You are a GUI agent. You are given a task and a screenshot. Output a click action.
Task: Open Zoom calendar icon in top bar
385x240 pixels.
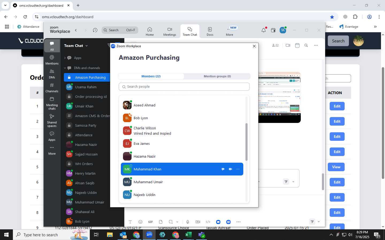273,30
